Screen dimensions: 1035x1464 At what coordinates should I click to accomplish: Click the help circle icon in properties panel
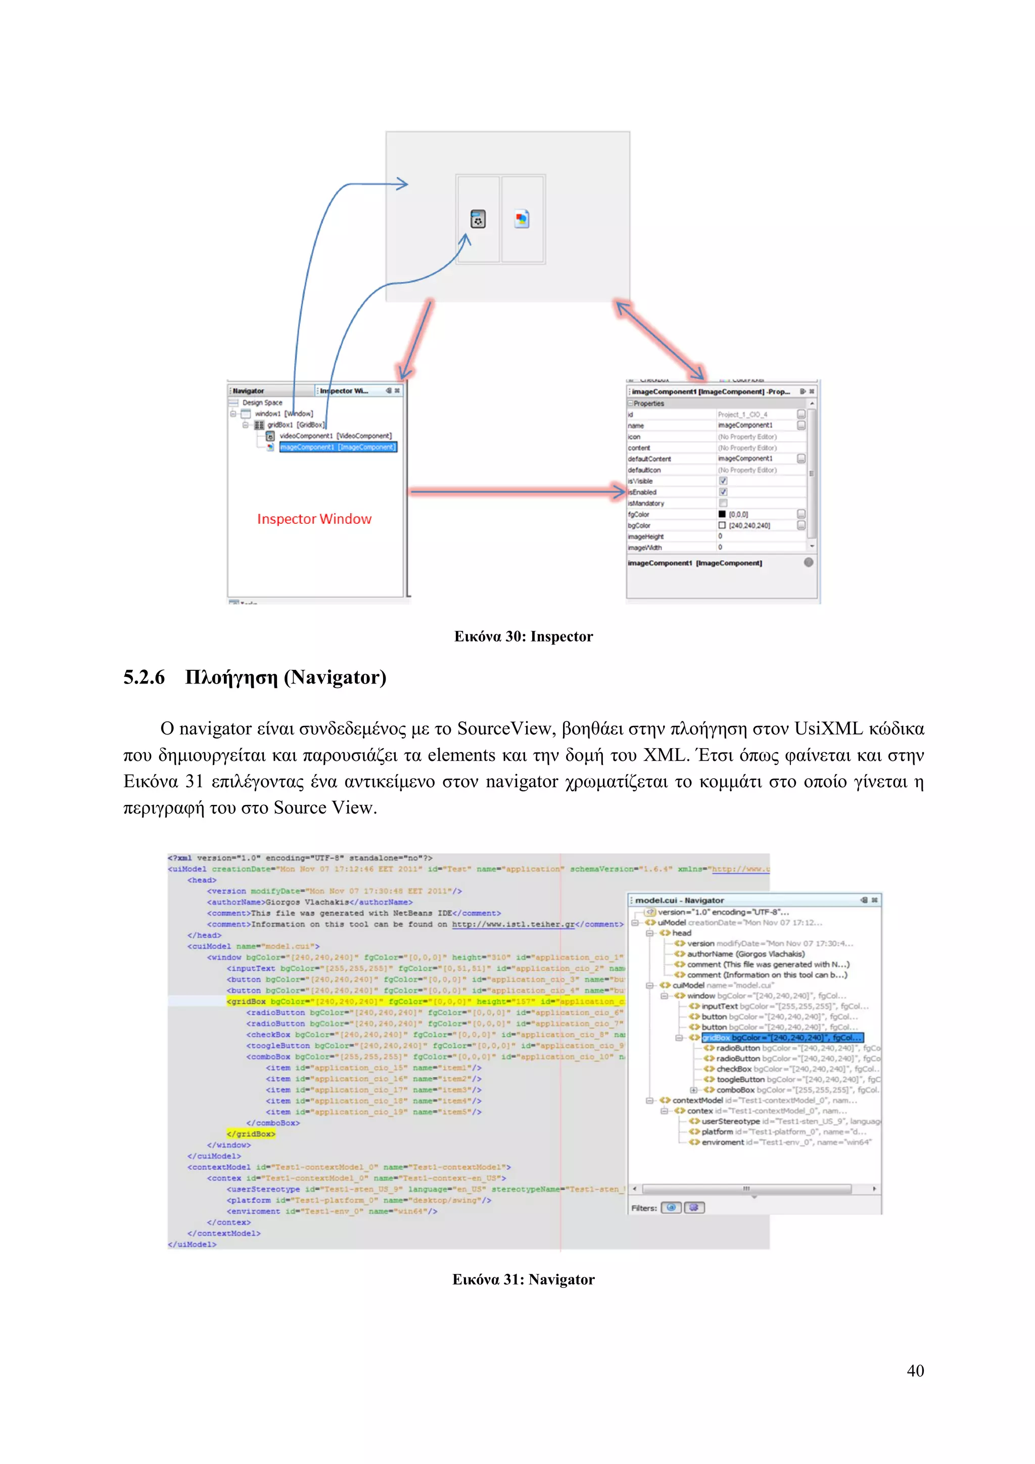coord(808,562)
